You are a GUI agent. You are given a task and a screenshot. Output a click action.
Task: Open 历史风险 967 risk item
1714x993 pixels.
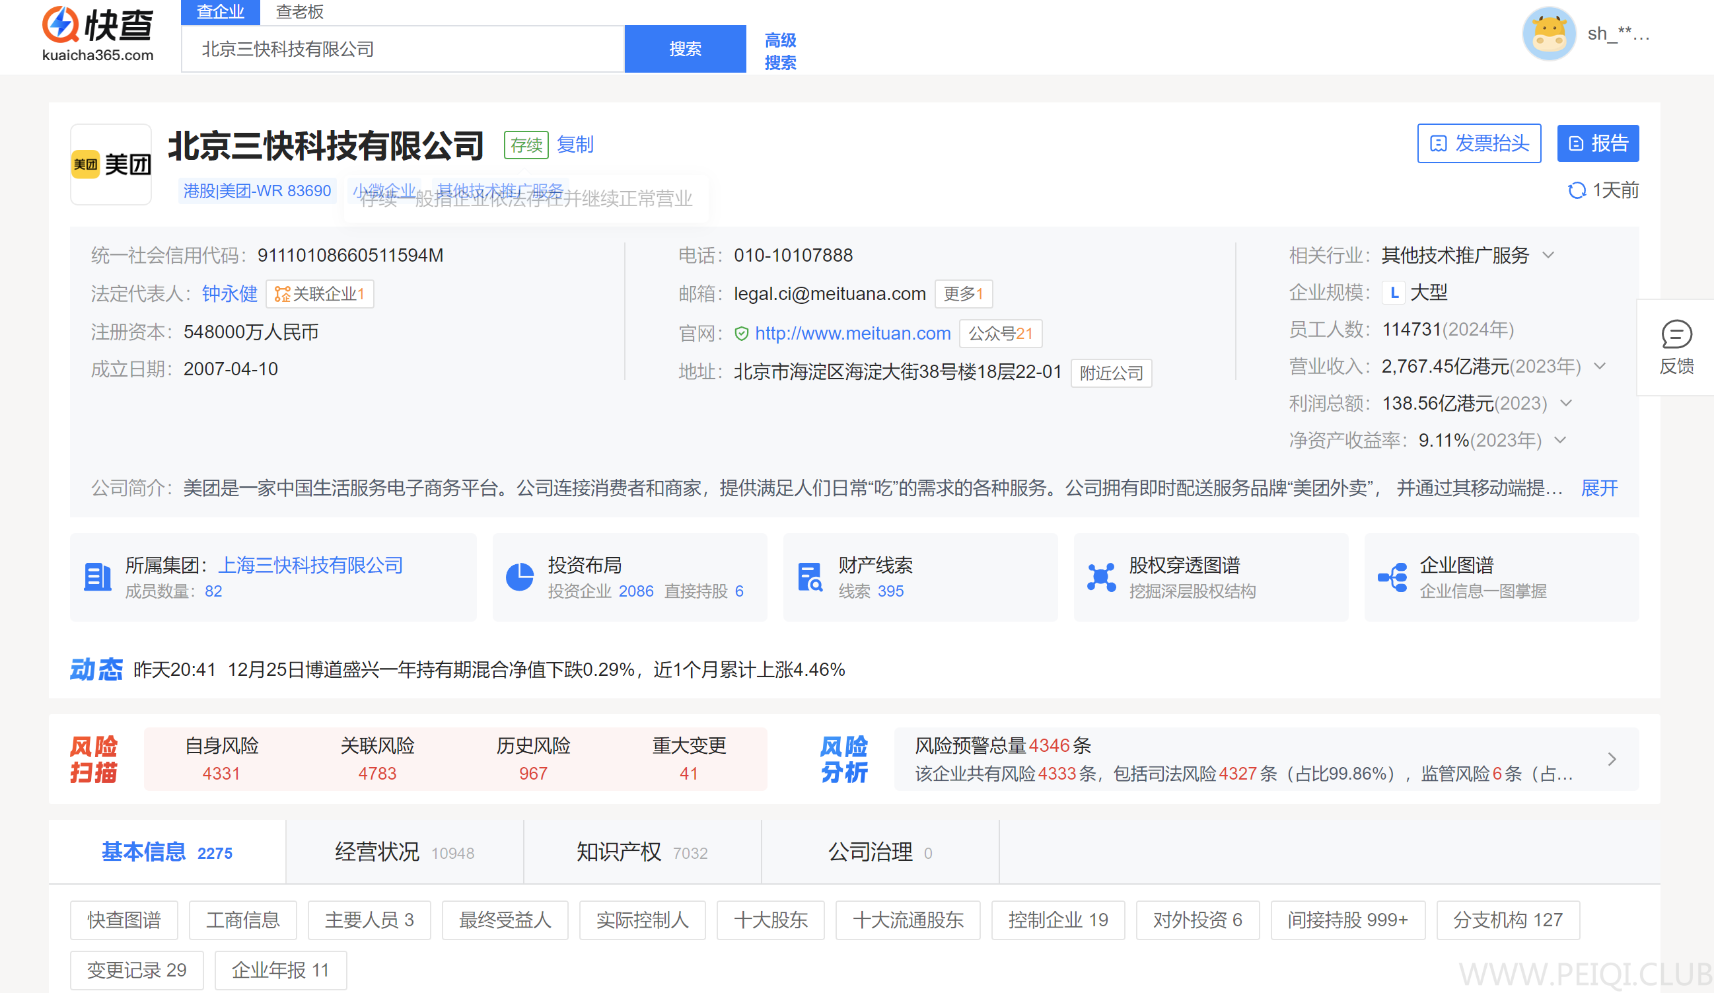click(x=533, y=759)
